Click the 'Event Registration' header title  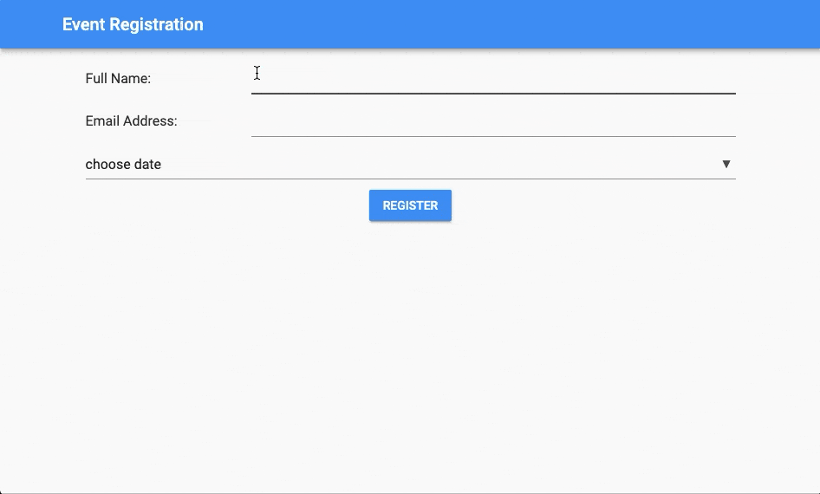pos(133,24)
